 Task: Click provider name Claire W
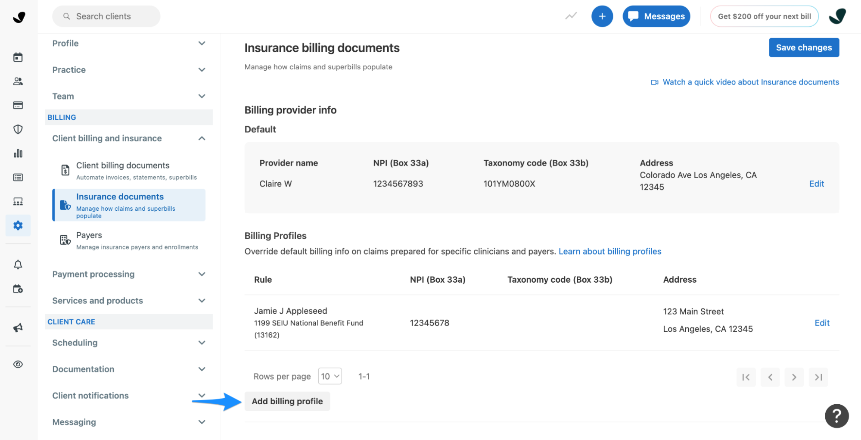point(276,184)
